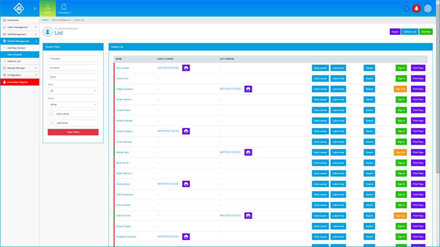
Task: Click print icon for Elizabeth Saunders early leaver
Action: click(x=186, y=237)
